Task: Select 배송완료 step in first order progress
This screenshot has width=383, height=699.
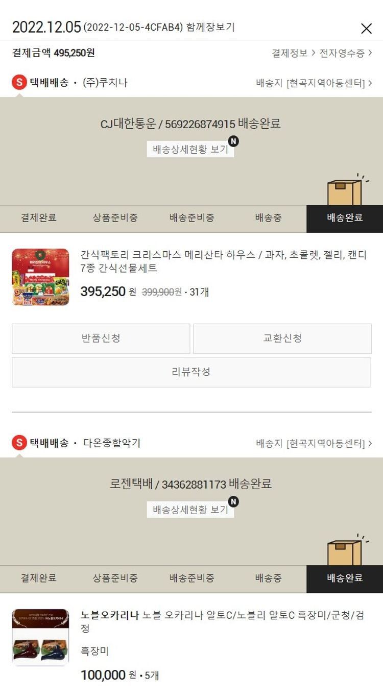Action: (345, 219)
